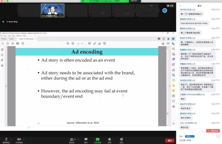
Task: Open Zoom chat from the bottom toolbar
Action: (x=86, y=140)
